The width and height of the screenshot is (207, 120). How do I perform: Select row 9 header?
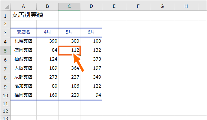coord(5,86)
